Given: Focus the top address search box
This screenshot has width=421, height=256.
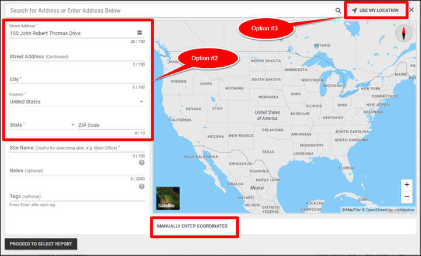Looking at the screenshot, I should click(x=170, y=11).
